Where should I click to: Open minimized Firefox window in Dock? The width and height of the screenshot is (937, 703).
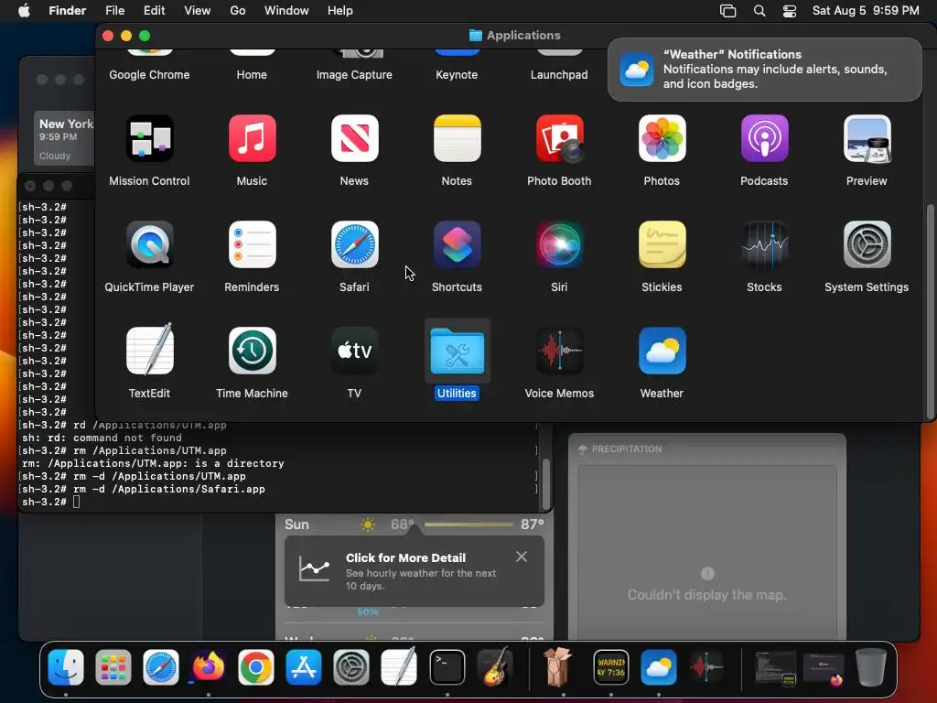823,667
